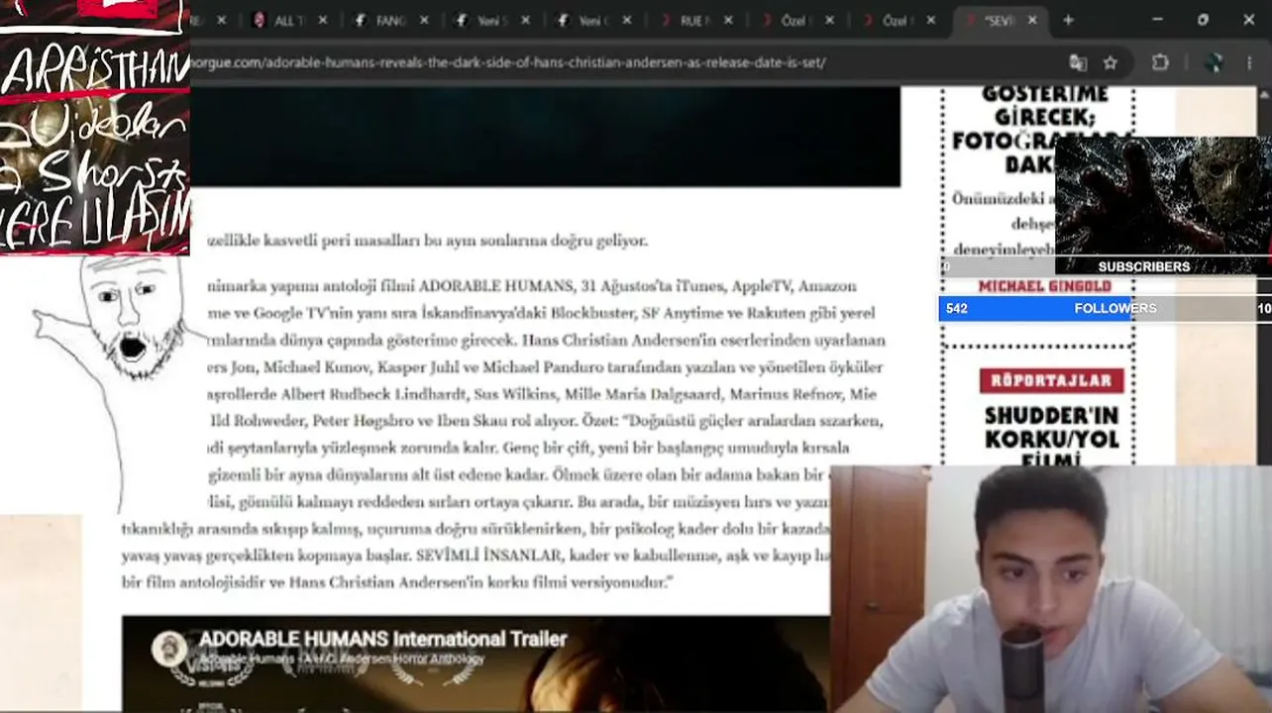1272x713 pixels.
Task: Close the ALL T tab
Action: click(x=322, y=20)
